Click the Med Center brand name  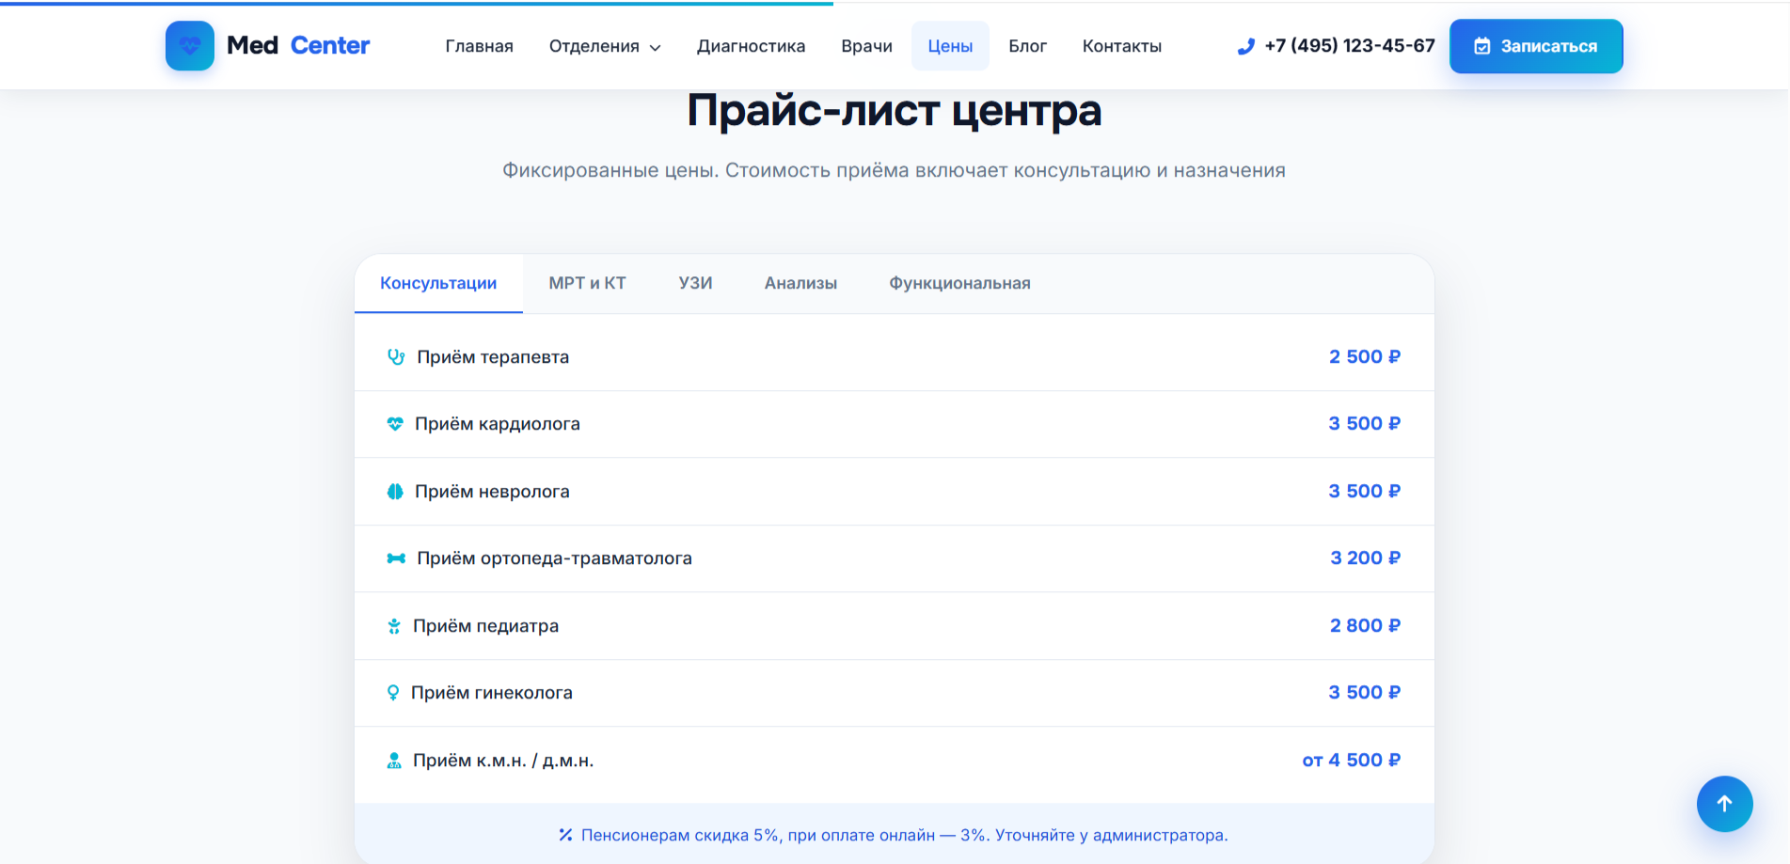pos(298,45)
